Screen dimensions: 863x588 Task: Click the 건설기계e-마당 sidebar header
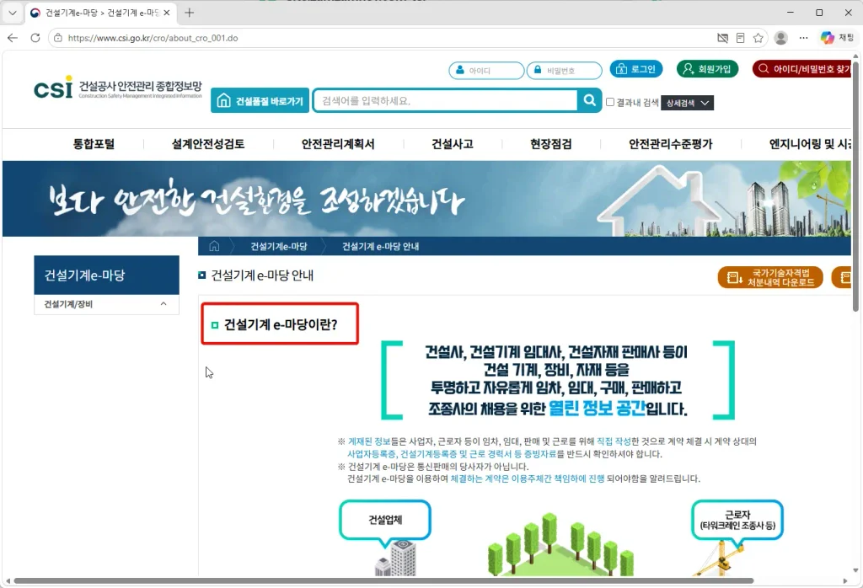pos(106,275)
